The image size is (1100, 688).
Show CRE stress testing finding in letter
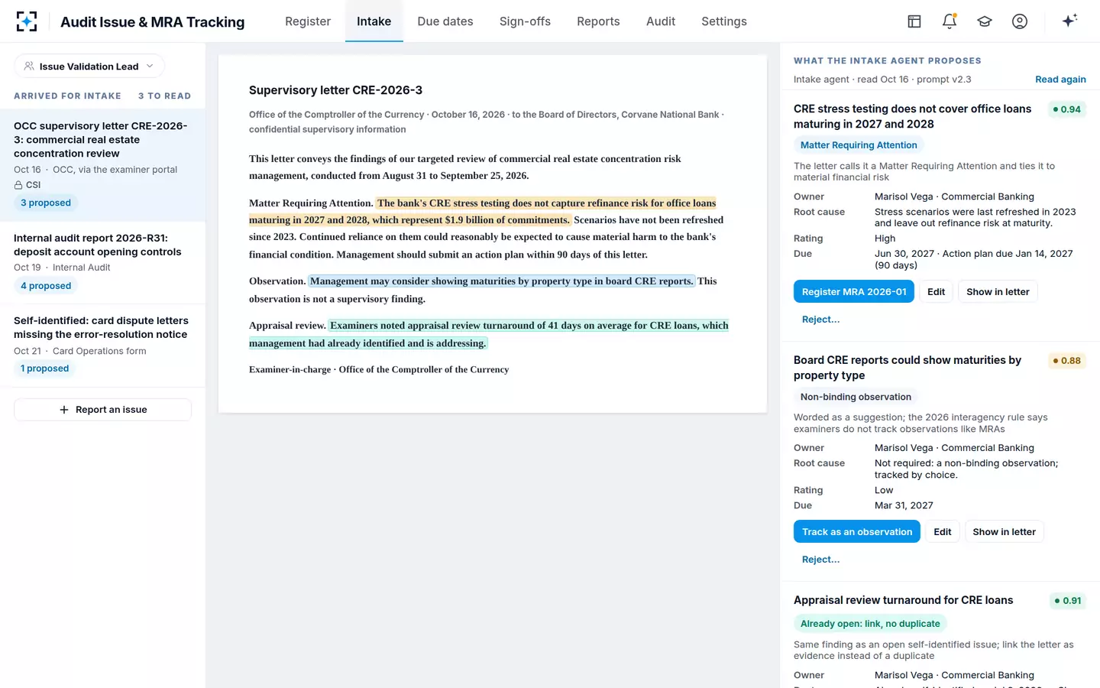tap(998, 292)
